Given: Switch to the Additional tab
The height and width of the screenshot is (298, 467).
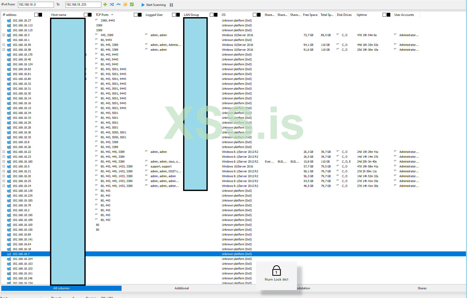Looking at the screenshot, I should (182, 288).
